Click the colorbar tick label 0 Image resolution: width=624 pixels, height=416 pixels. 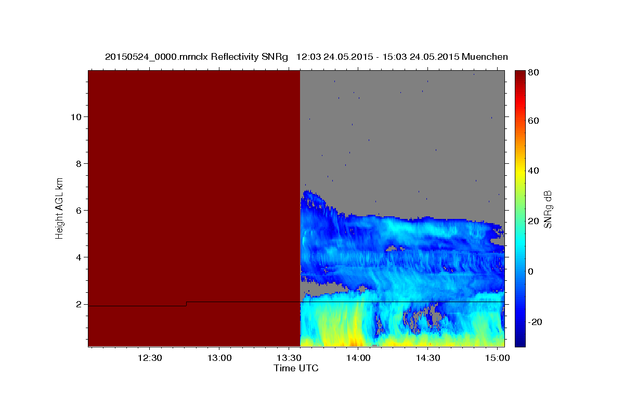click(x=530, y=271)
